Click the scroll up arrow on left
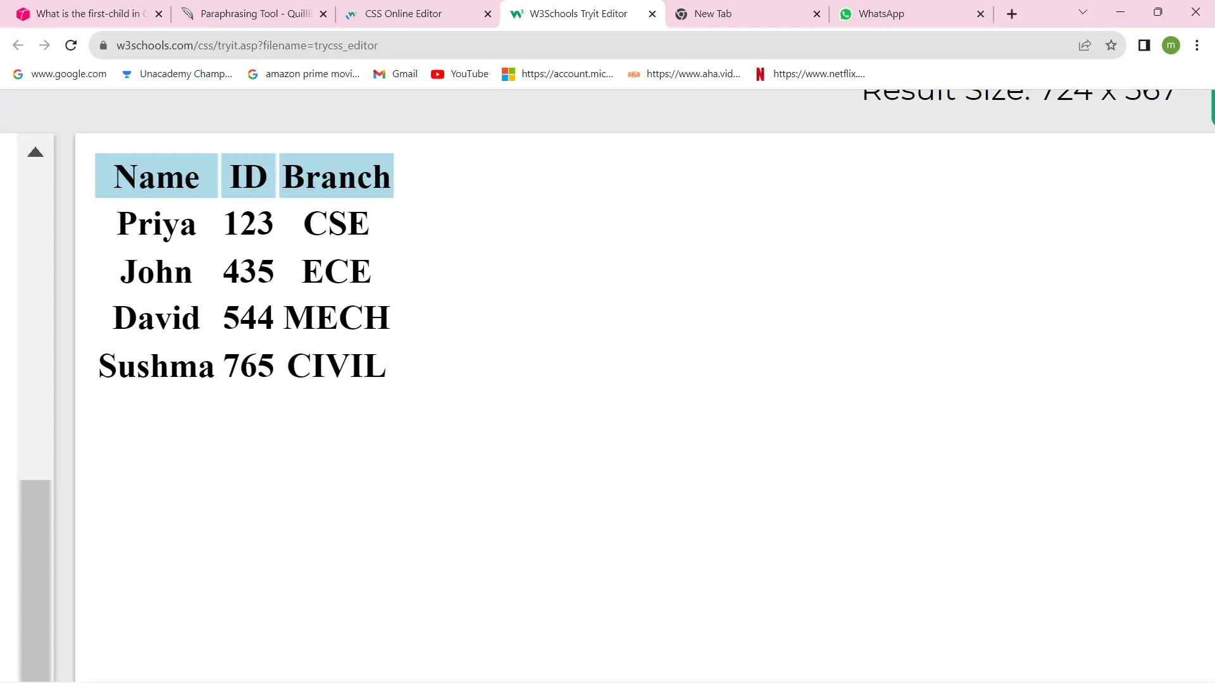1215x683 pixels. point(35,151)
